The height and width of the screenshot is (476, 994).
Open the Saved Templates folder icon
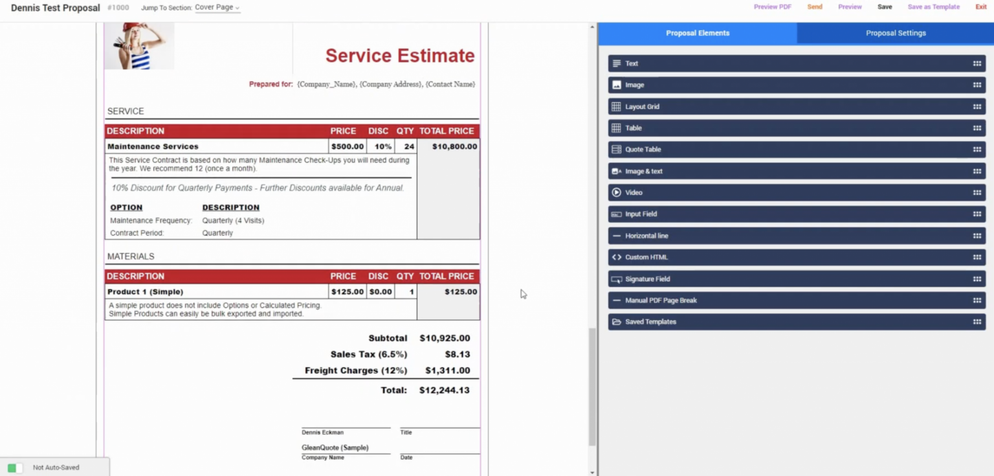point(616,322)
